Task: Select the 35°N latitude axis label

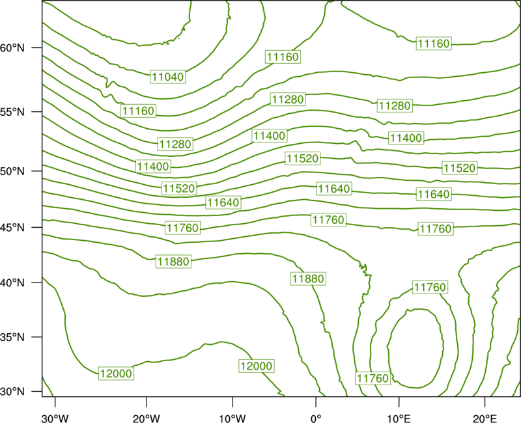Action: (12, 337)
